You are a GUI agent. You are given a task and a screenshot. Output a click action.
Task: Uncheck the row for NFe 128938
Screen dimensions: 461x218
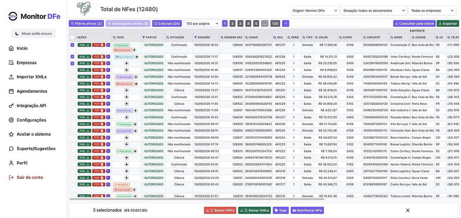(x=72, y=63)
